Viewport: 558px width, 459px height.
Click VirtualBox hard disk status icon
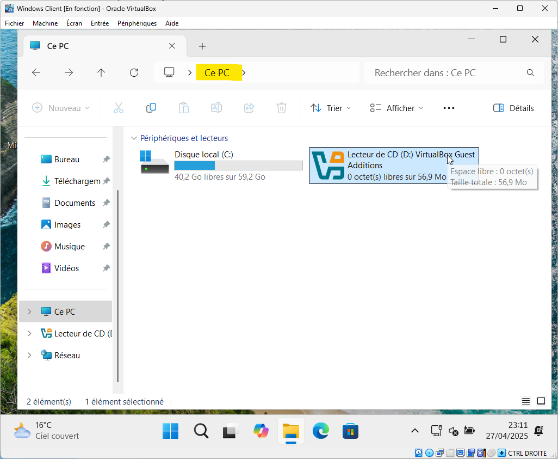pyautogui.click(x=419, y=453)
